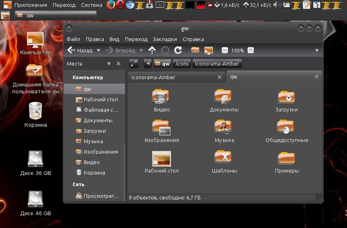This screenshot has width=347, height=228.
Task: Open the home folder from the toolbar
Action: pos(195,50)
